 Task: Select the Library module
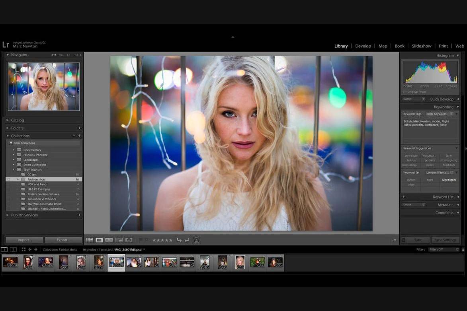(x=341, y=46)
